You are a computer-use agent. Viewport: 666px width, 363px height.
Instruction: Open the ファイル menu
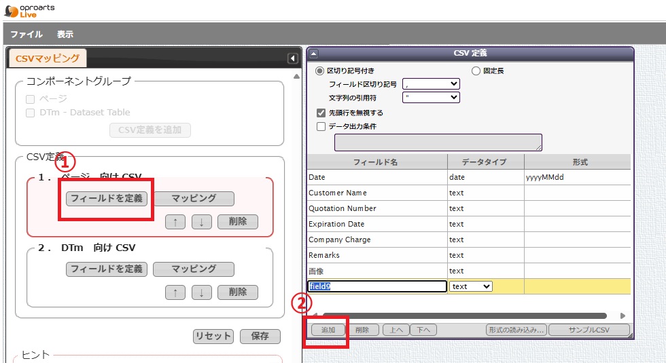[x=27, y=35]
